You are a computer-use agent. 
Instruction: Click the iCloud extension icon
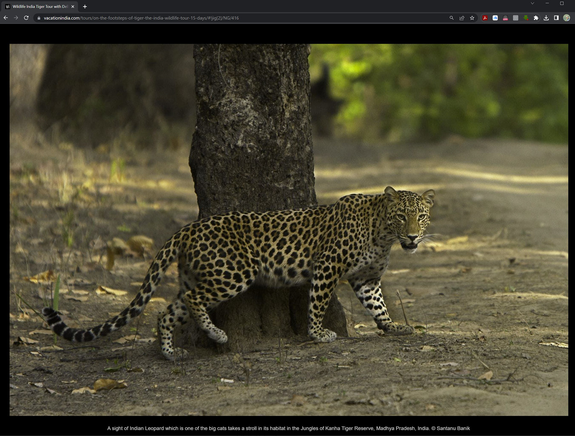495,18
